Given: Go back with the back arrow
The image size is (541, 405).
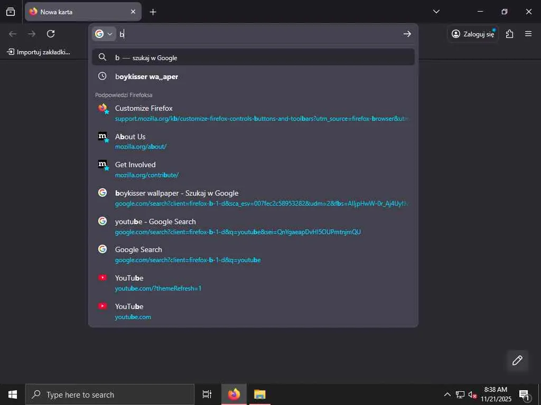Looking at the screenshot, I should (x=13, y=34).
